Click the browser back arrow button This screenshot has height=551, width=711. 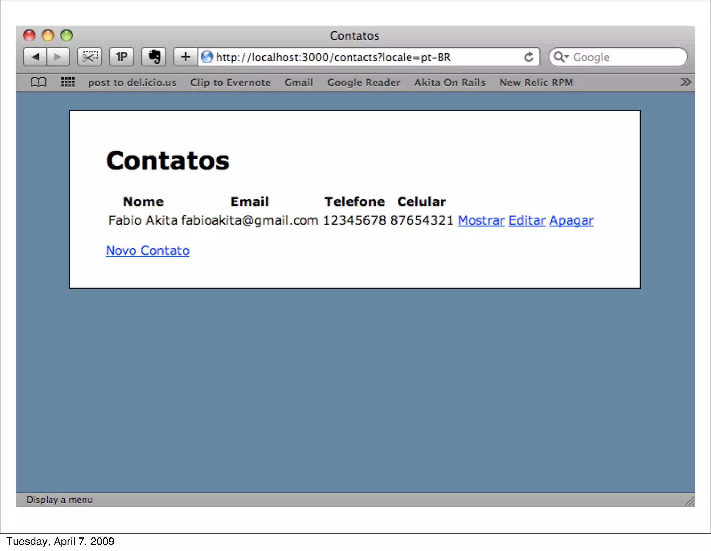(35, 57)
